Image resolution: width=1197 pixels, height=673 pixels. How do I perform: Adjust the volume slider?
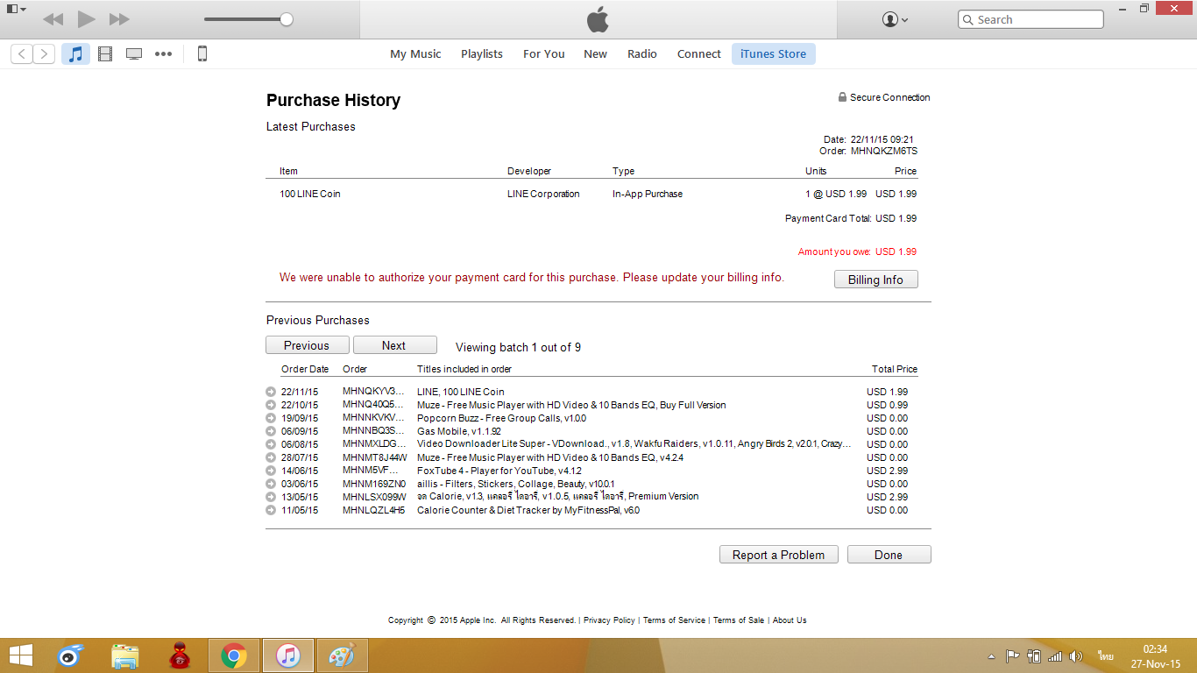[x=248, y=19]
